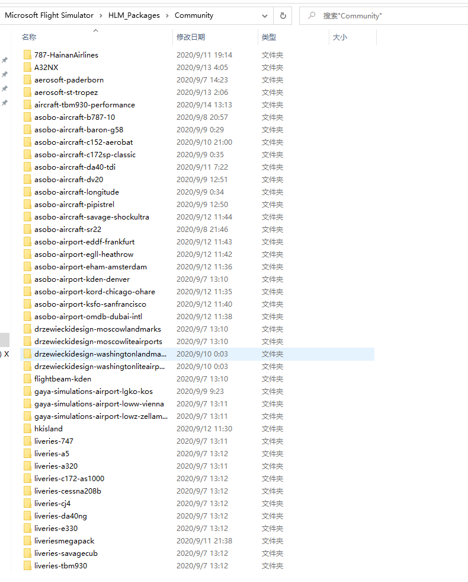Click folder icon of aircraft-tbm930-performance

(27, 104)
